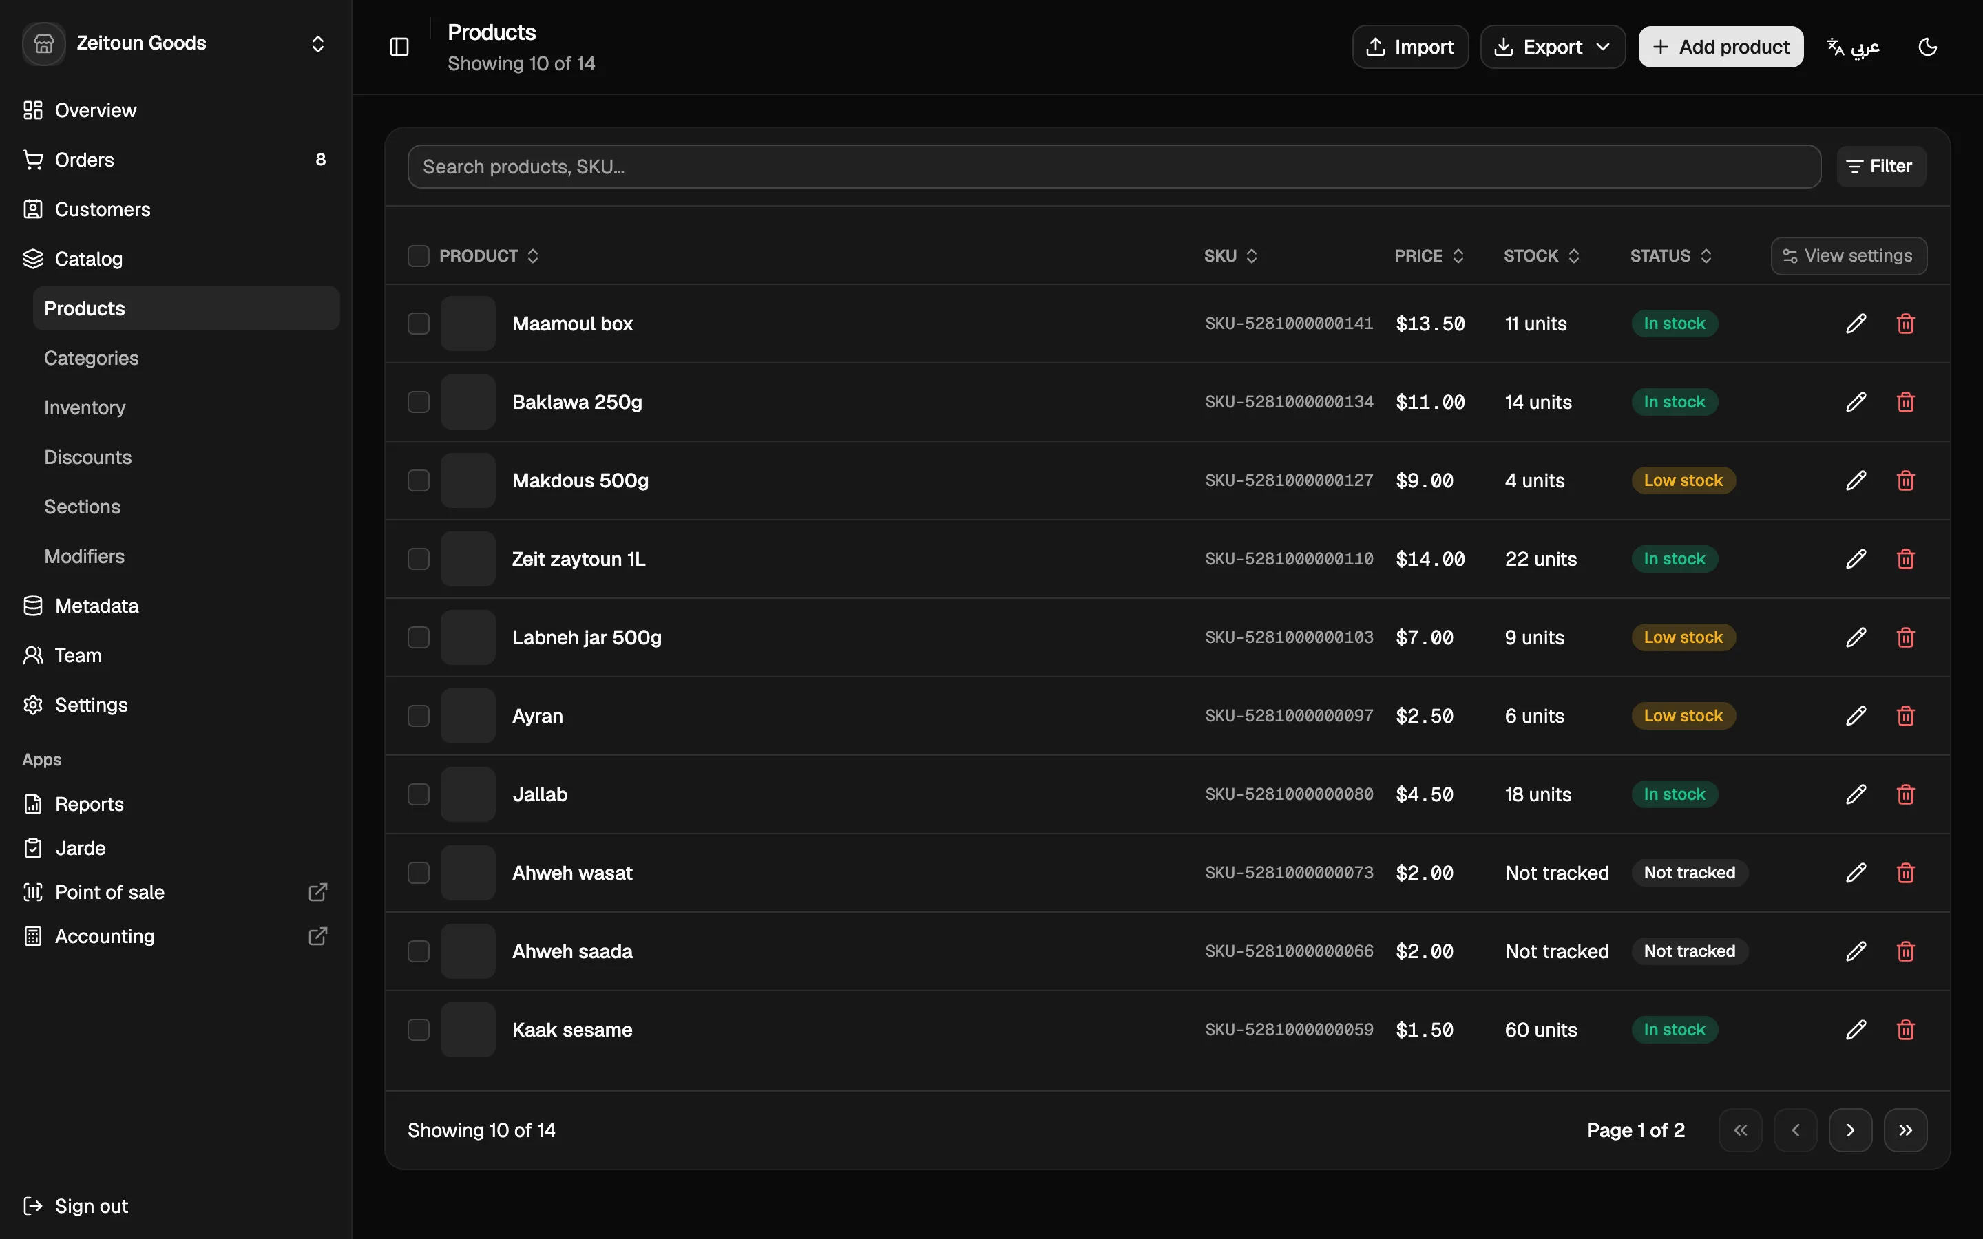Open View settings
The width and height of the screenshot is (1983, 1239).
(x=1848, y=255)
